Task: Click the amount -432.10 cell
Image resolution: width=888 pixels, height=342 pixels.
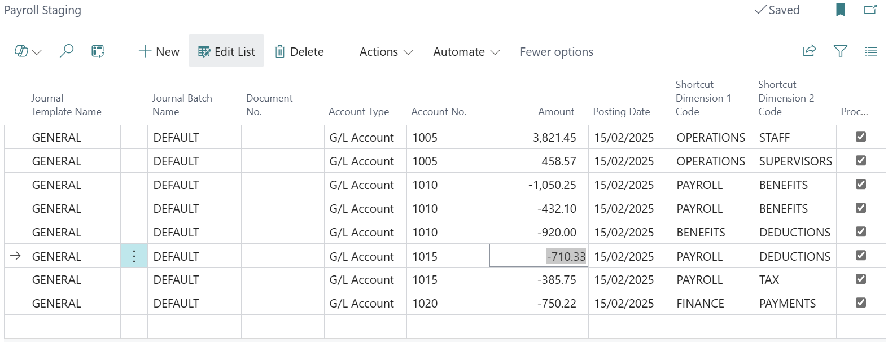Action: (x=539, y=208)
